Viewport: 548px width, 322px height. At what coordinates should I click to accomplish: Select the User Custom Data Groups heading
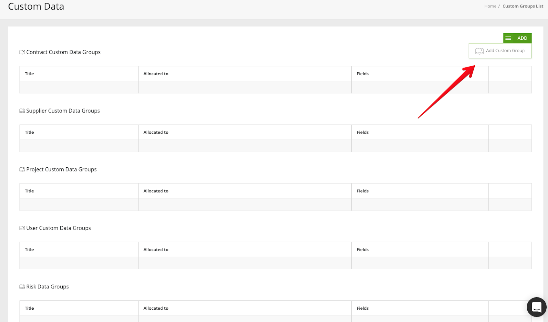pyautogui.click(x=59, y=228)
